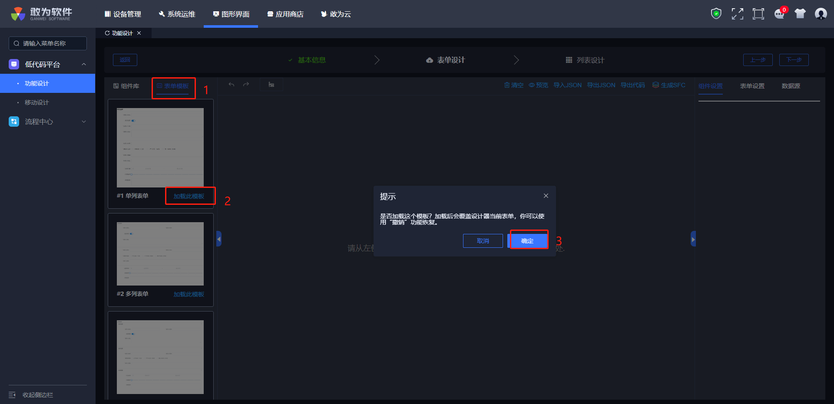Click the undo arrow in designer toolbar
The image size is (834, 404).
[232, 85]
